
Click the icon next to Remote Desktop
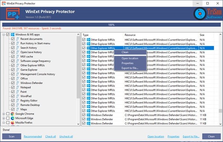click(17, 105)
